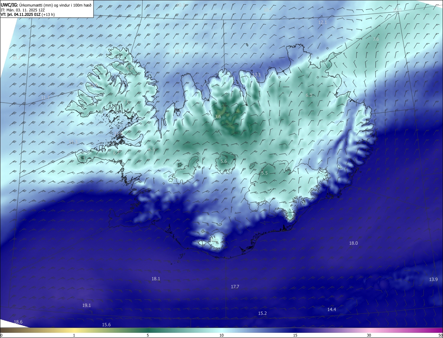Click the 17.7 value on the map
The width and height of the screenshot is (443, 338).
coord(235,287)
